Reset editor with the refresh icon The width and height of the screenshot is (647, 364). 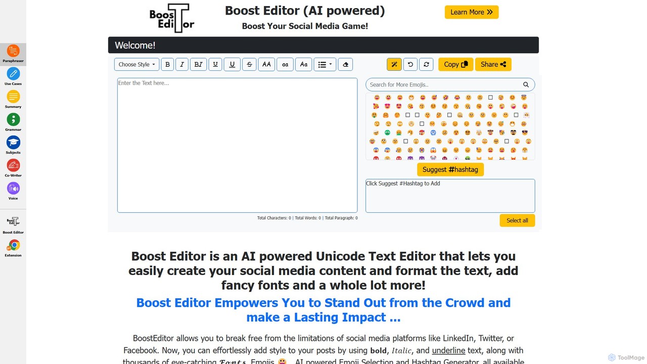(426, 64)
